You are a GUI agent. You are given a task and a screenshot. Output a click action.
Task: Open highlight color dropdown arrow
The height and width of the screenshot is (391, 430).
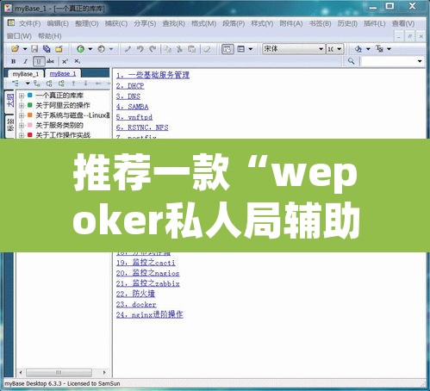point(368,49)
